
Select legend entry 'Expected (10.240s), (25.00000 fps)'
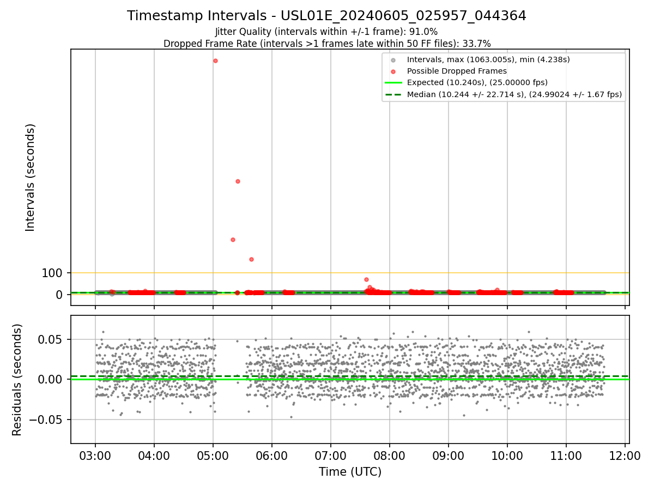click(477, 82)
